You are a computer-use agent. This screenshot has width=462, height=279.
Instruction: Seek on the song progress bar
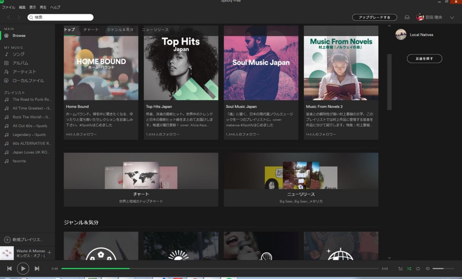click(220, 269)
